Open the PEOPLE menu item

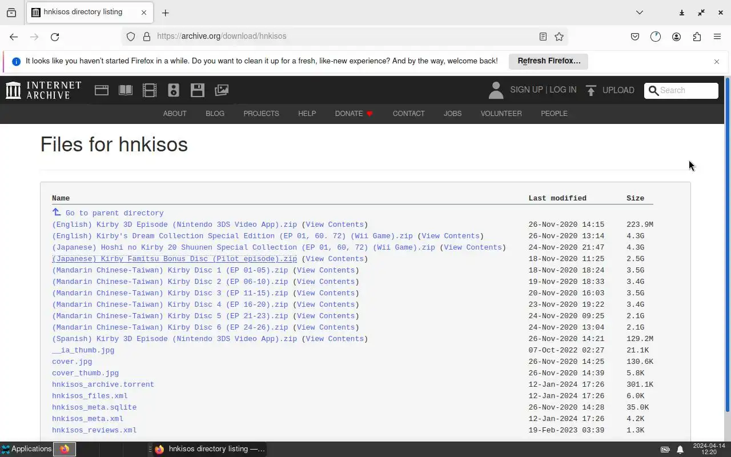(554, 114)
